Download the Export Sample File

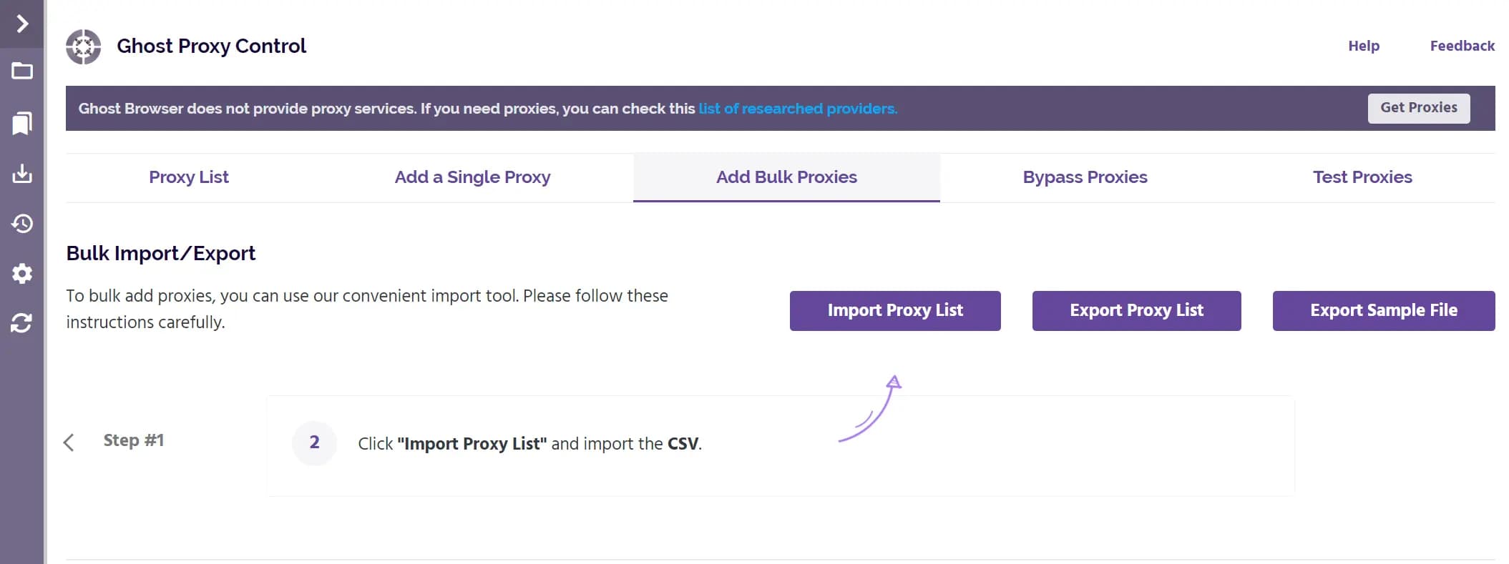(1383, 310)
